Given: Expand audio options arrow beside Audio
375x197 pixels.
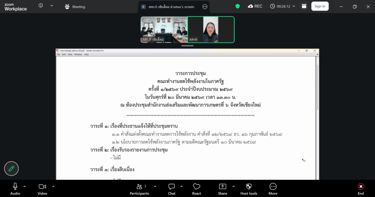Looking at the screenshot, I should tap(25, 186).
